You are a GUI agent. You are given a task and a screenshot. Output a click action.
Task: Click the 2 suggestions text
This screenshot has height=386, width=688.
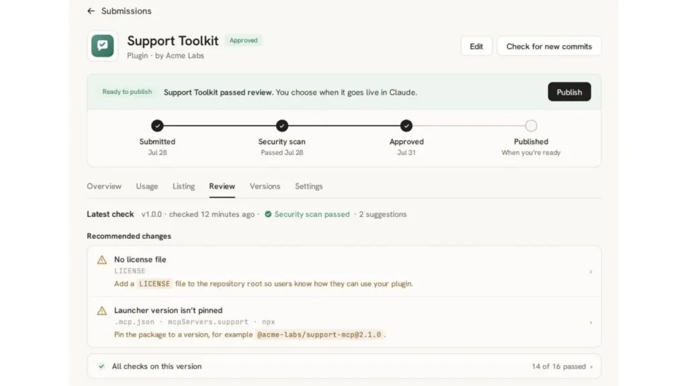pos(382,214)
